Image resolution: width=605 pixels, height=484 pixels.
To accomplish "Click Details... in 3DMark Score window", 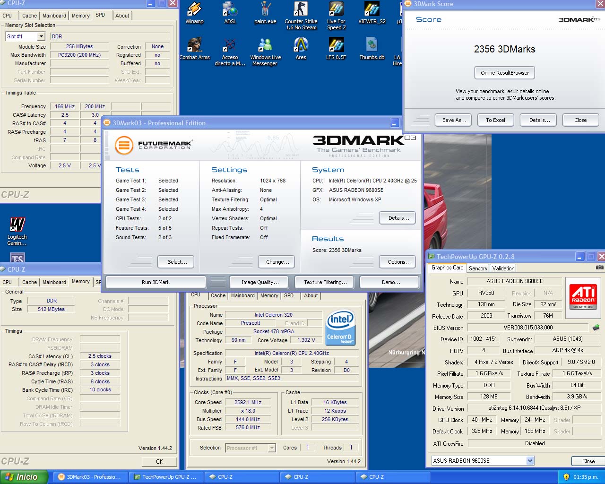I will [539, 120].
